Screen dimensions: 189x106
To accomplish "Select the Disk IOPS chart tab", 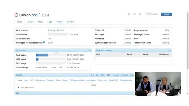I will [x=113, y=80].
